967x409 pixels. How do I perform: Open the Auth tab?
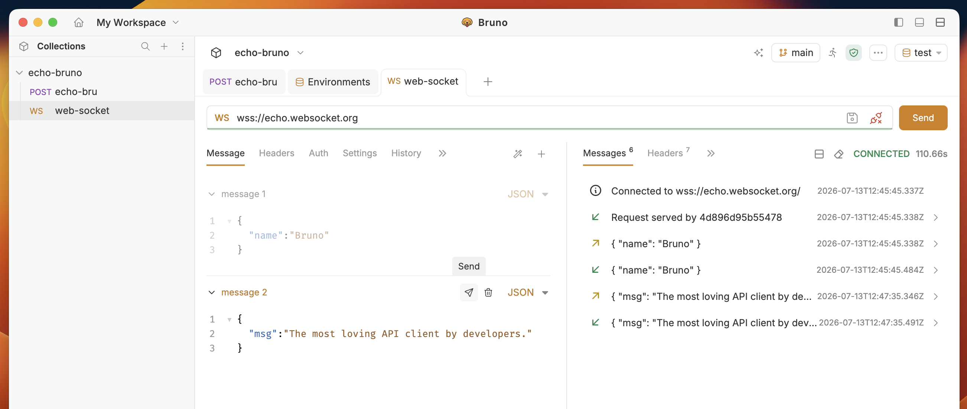click(x=318, y=153)
